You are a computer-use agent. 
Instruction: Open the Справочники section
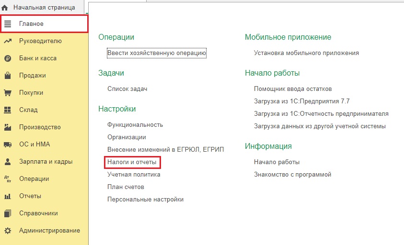pyautogui.click(x=38, y=213)
